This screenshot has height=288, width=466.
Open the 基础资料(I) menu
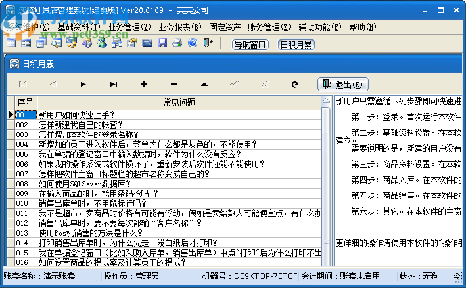point(79,27)
